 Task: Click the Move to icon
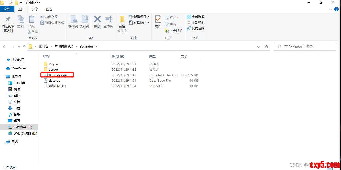click(73, 19)
